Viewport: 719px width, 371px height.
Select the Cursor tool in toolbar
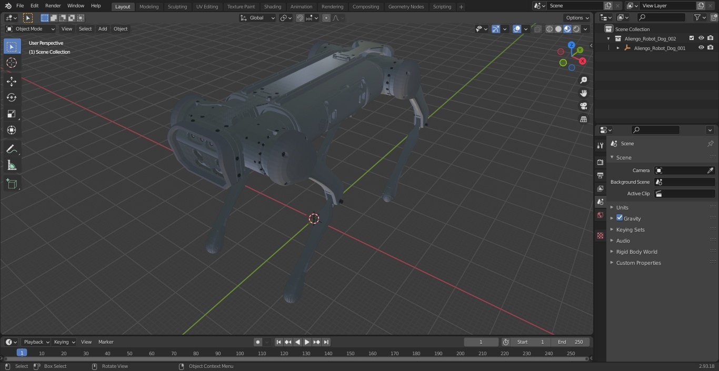tap(12, 63)
